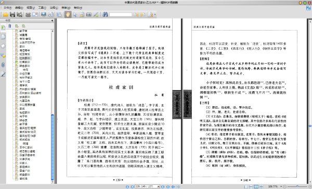
Task: Open the menu left of Help
Action: [66, 8]
